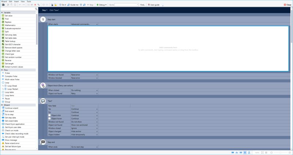Viewport: 293px width, 155px height.
Task: Open the Window not found Raise error dropdown
Action: pos(84,75)
